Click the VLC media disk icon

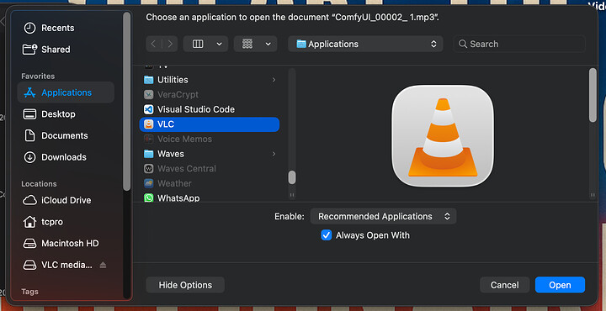[x=29, y=265]
